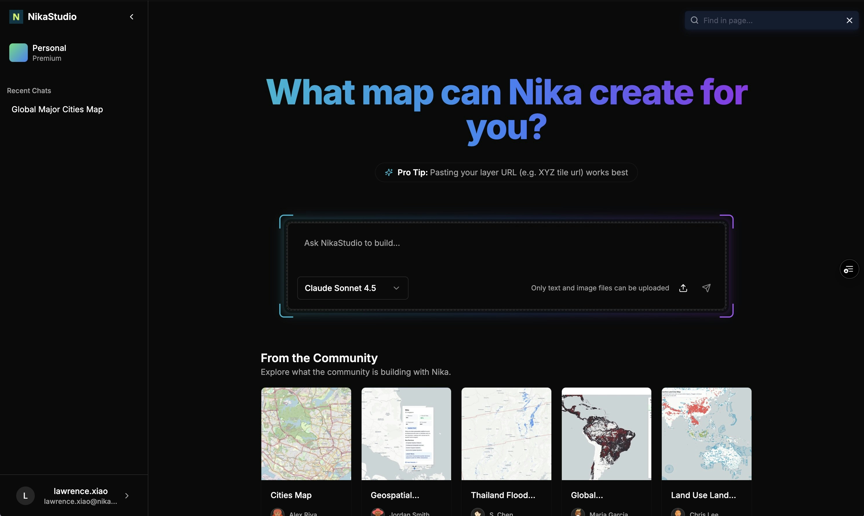Open the Thailand Flood map thumbnail
This screenshot has height=516, width=864.
point(506,434)
